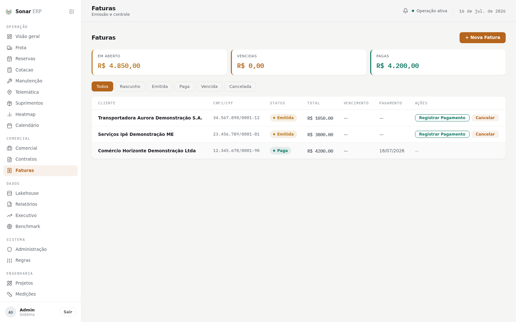Image resolution: width=516 pixels, height=322 pixels.
Task: Navigate to Contratos
Action: coord(40,159)
